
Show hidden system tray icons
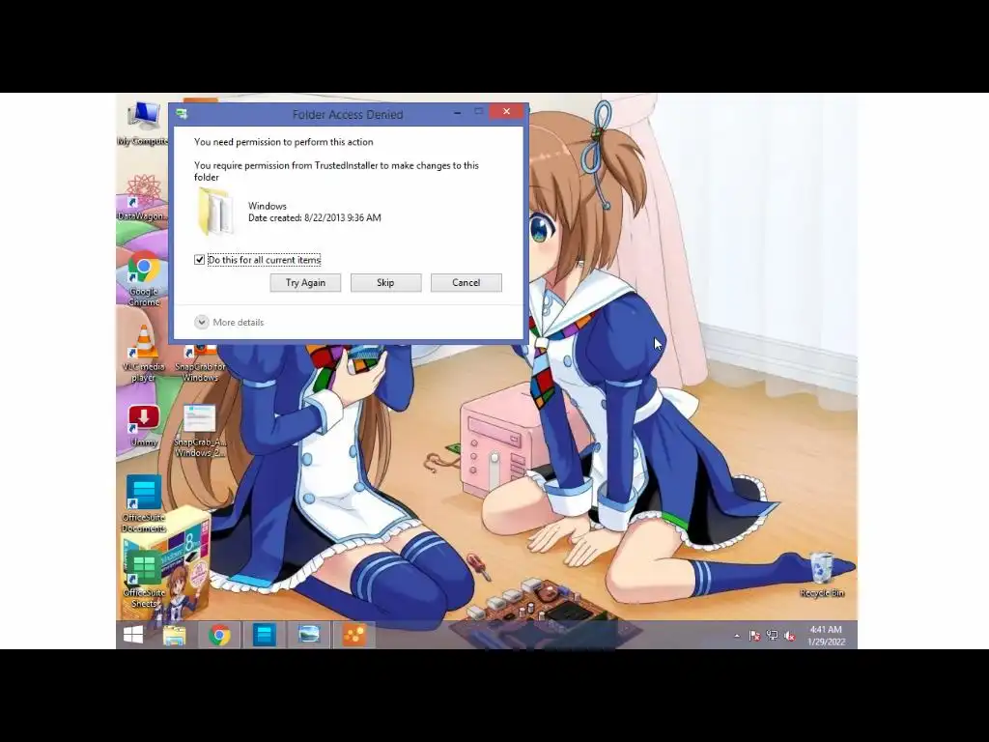(737, 636)
